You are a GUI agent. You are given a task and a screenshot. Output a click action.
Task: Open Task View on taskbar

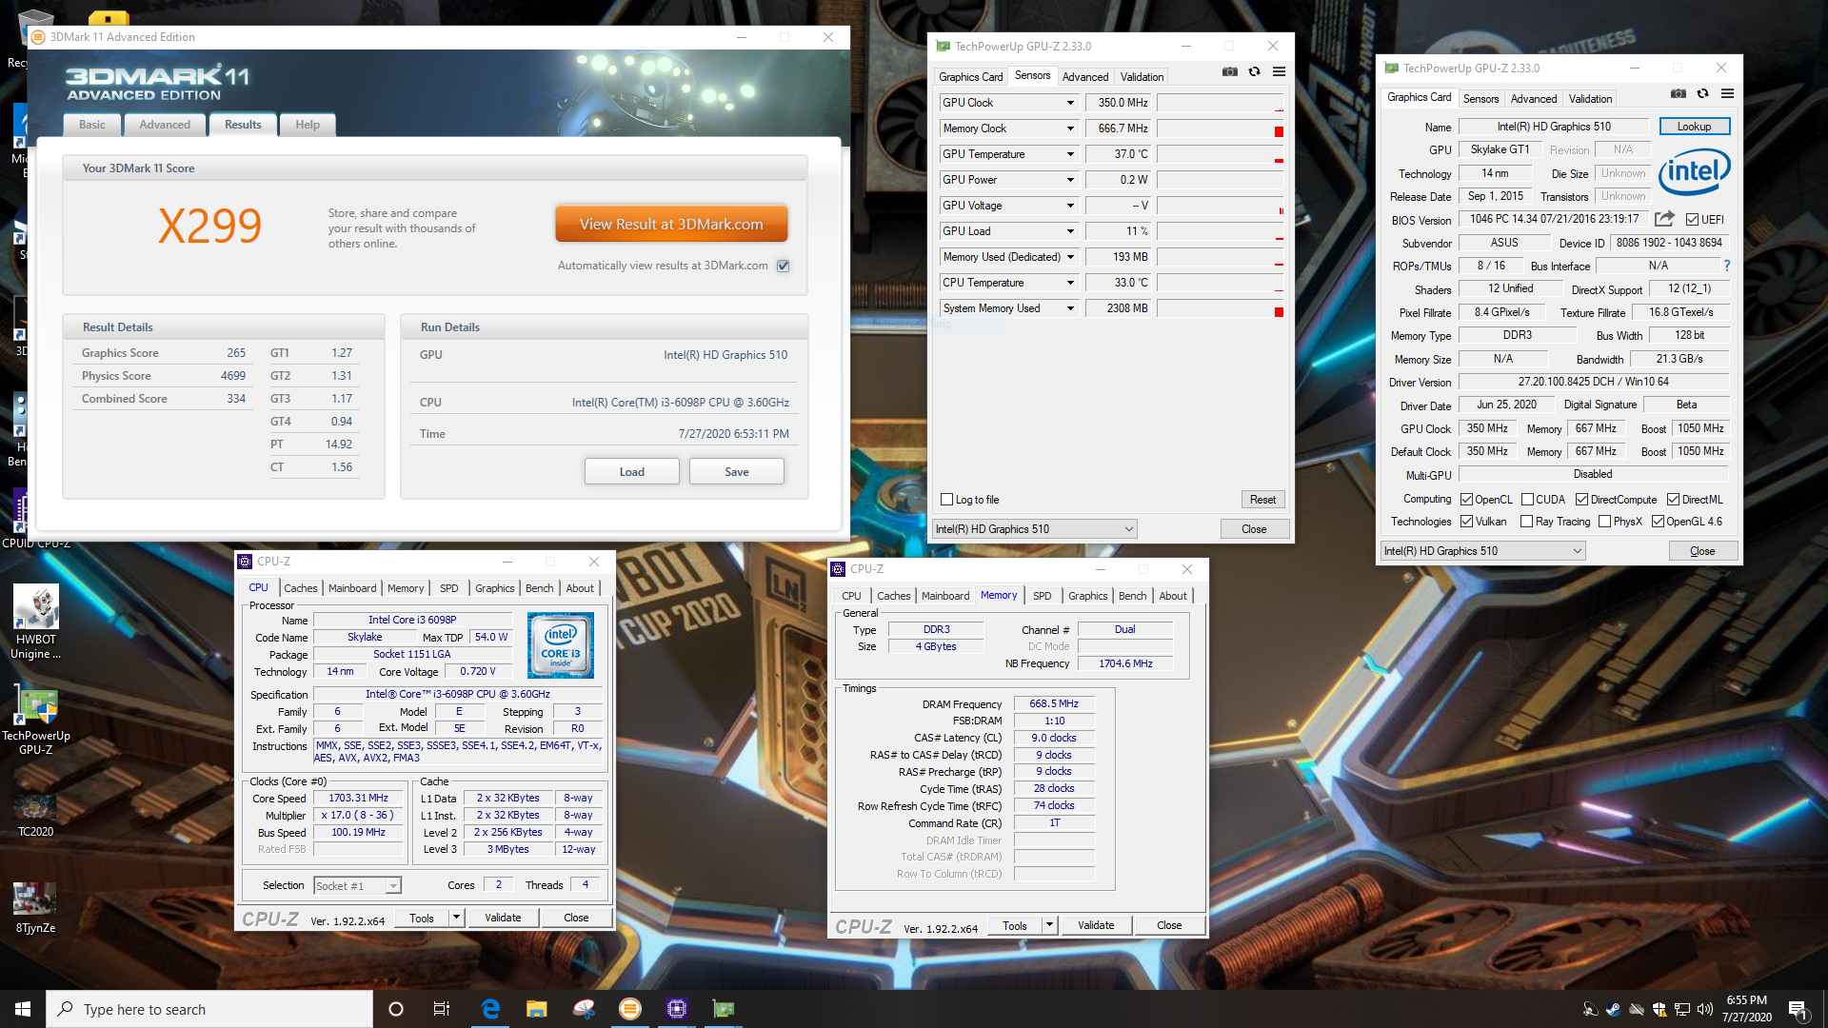[x=442, y=1009]
